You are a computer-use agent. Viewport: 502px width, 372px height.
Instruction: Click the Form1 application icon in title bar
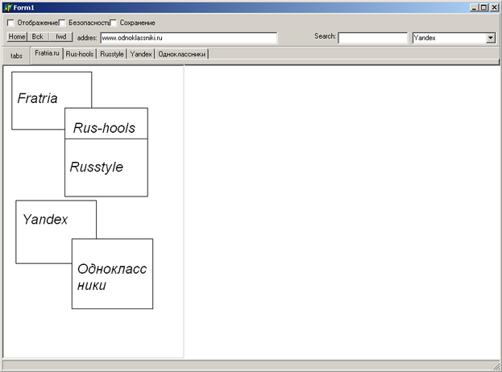8,7
